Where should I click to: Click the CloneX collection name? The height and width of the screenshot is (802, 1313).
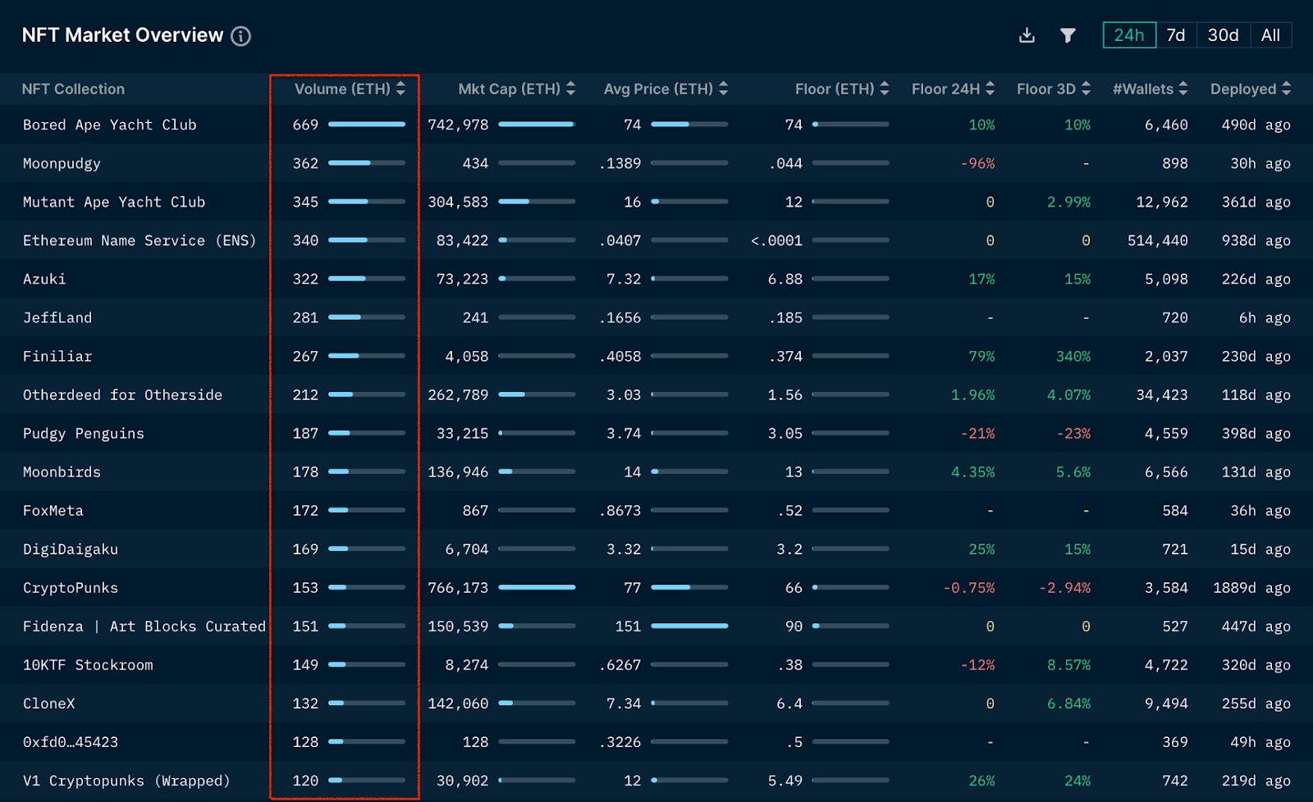49,703
